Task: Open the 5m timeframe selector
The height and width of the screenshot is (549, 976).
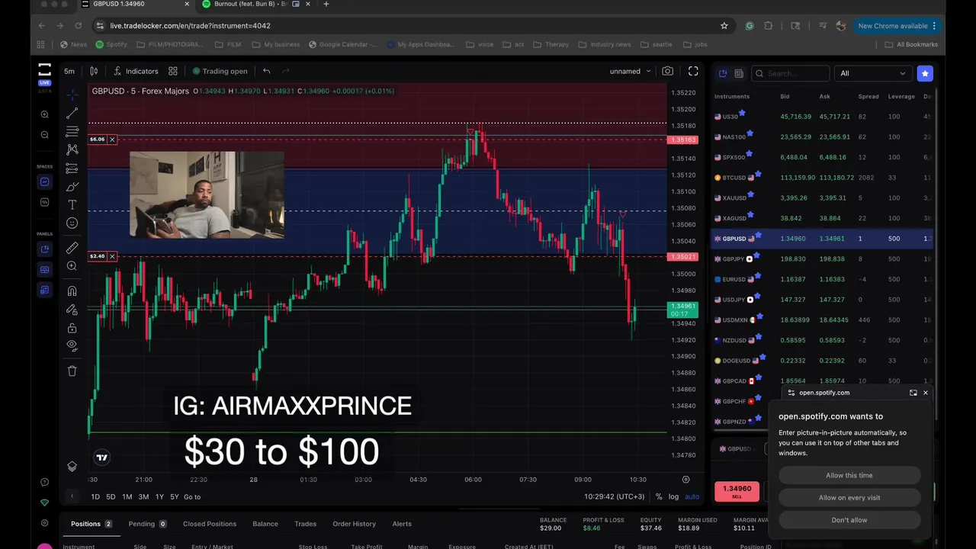Action: tap(69, 71)
